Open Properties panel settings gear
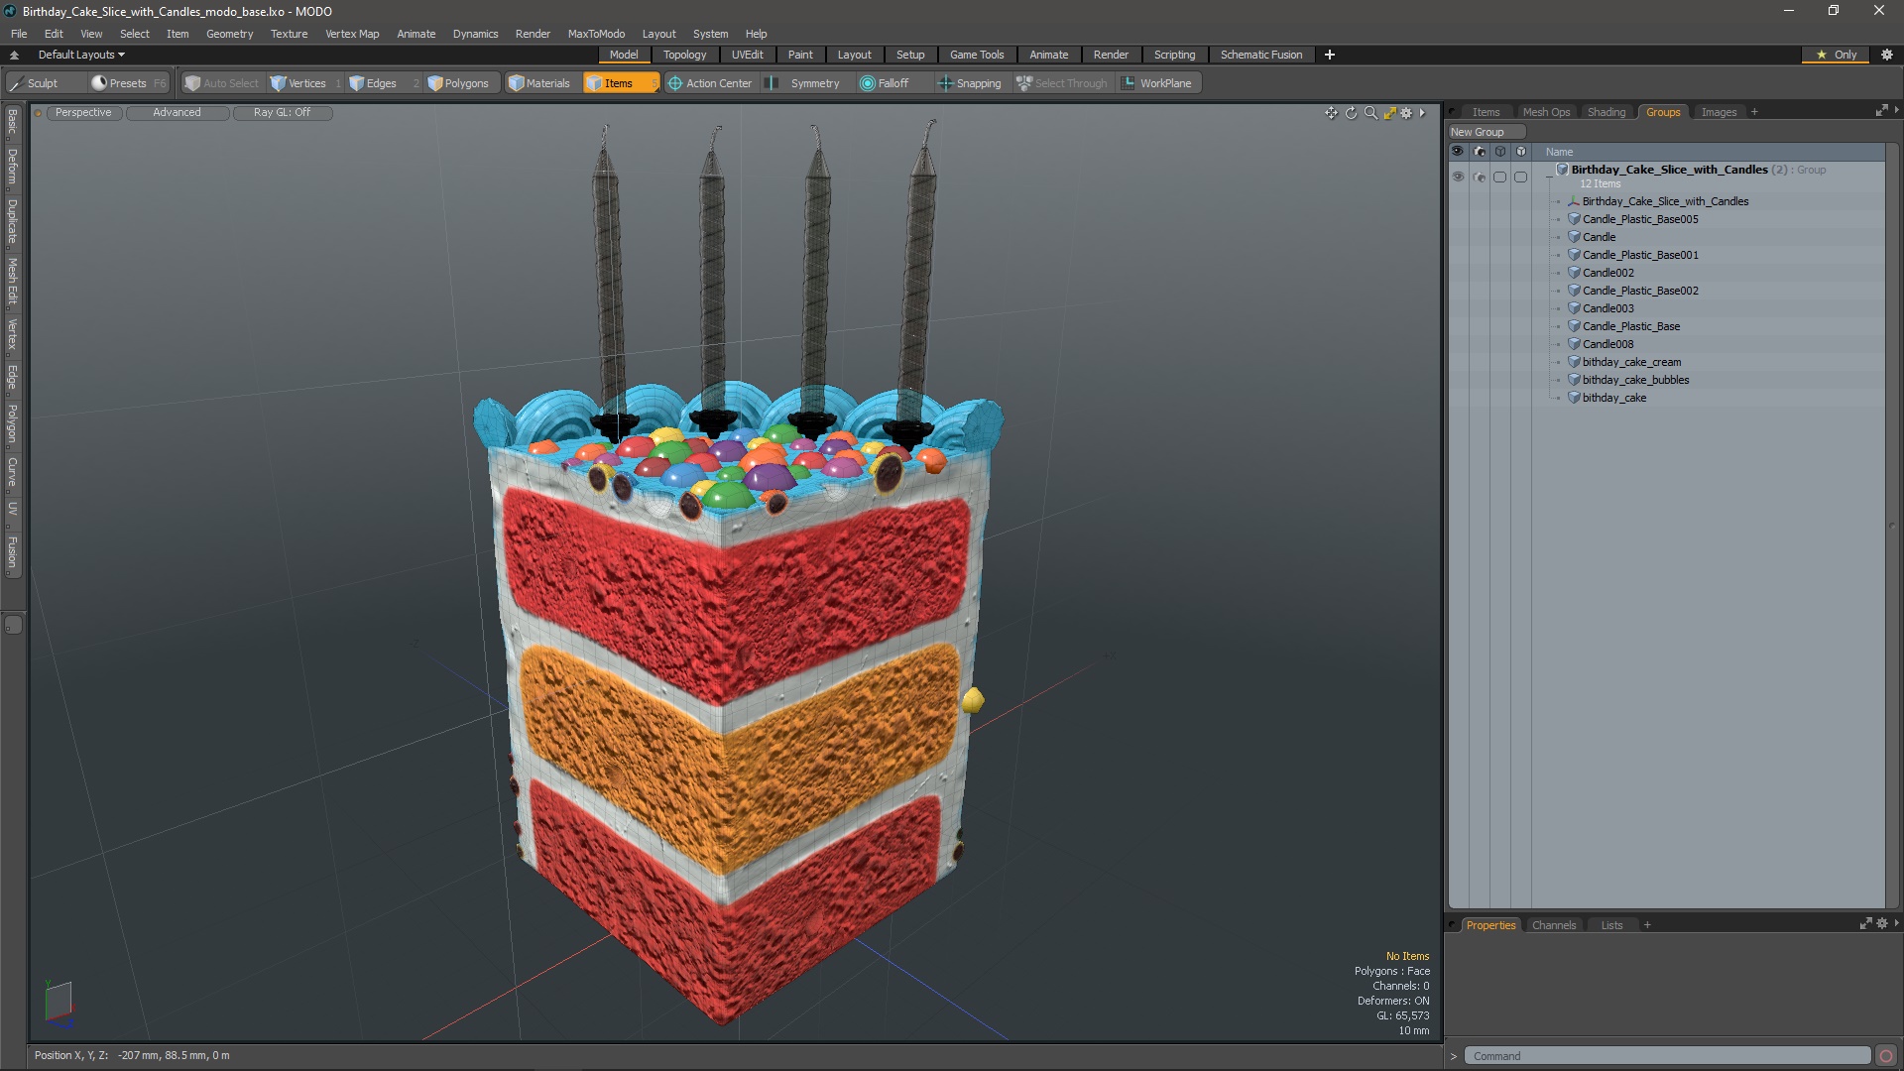The height and width of the screenshot is (1071, 1904). pos(1881,924)
